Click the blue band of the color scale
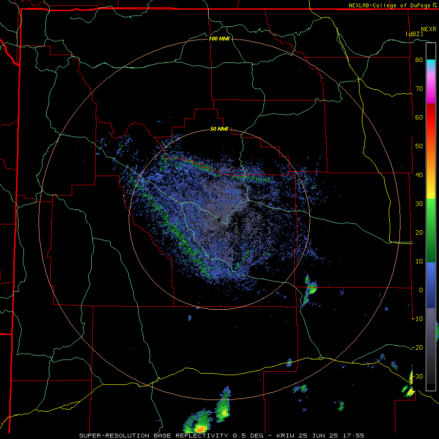439x439 pixels. [x=431, y=285]
